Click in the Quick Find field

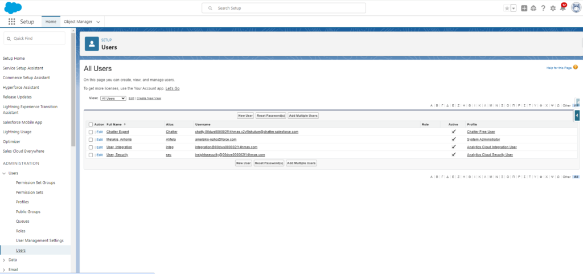point(34,38)
